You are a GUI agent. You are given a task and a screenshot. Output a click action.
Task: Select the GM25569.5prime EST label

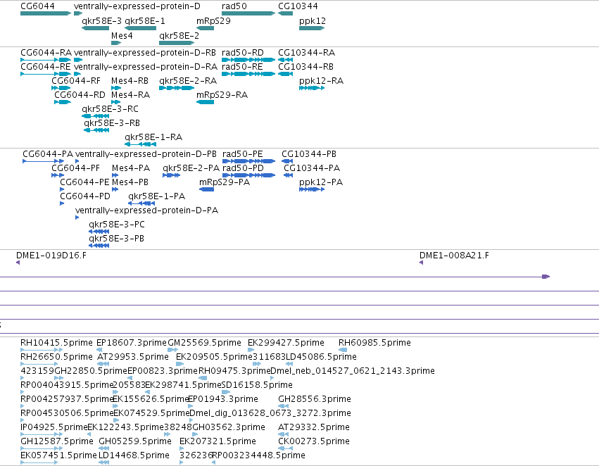(204, 343)
